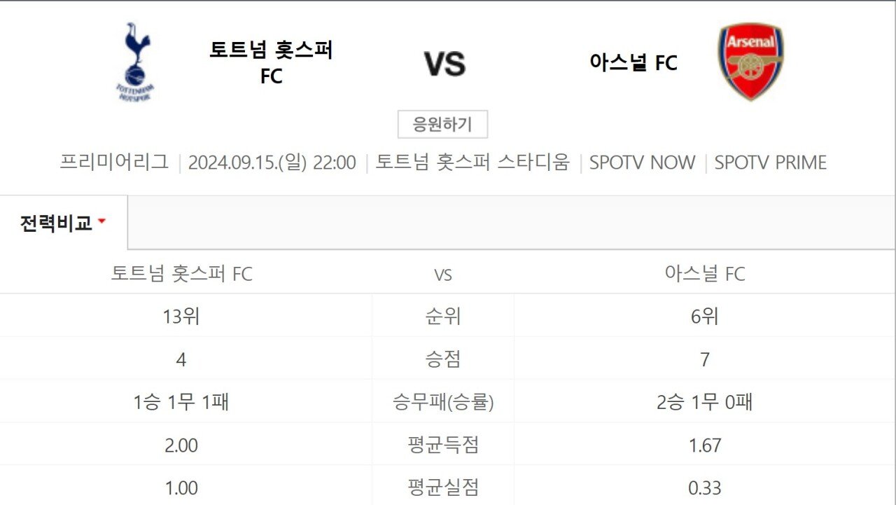Click the bold 토트넘 홋스퍼 FC team name

pyautogui.click(x=271, y=62)
